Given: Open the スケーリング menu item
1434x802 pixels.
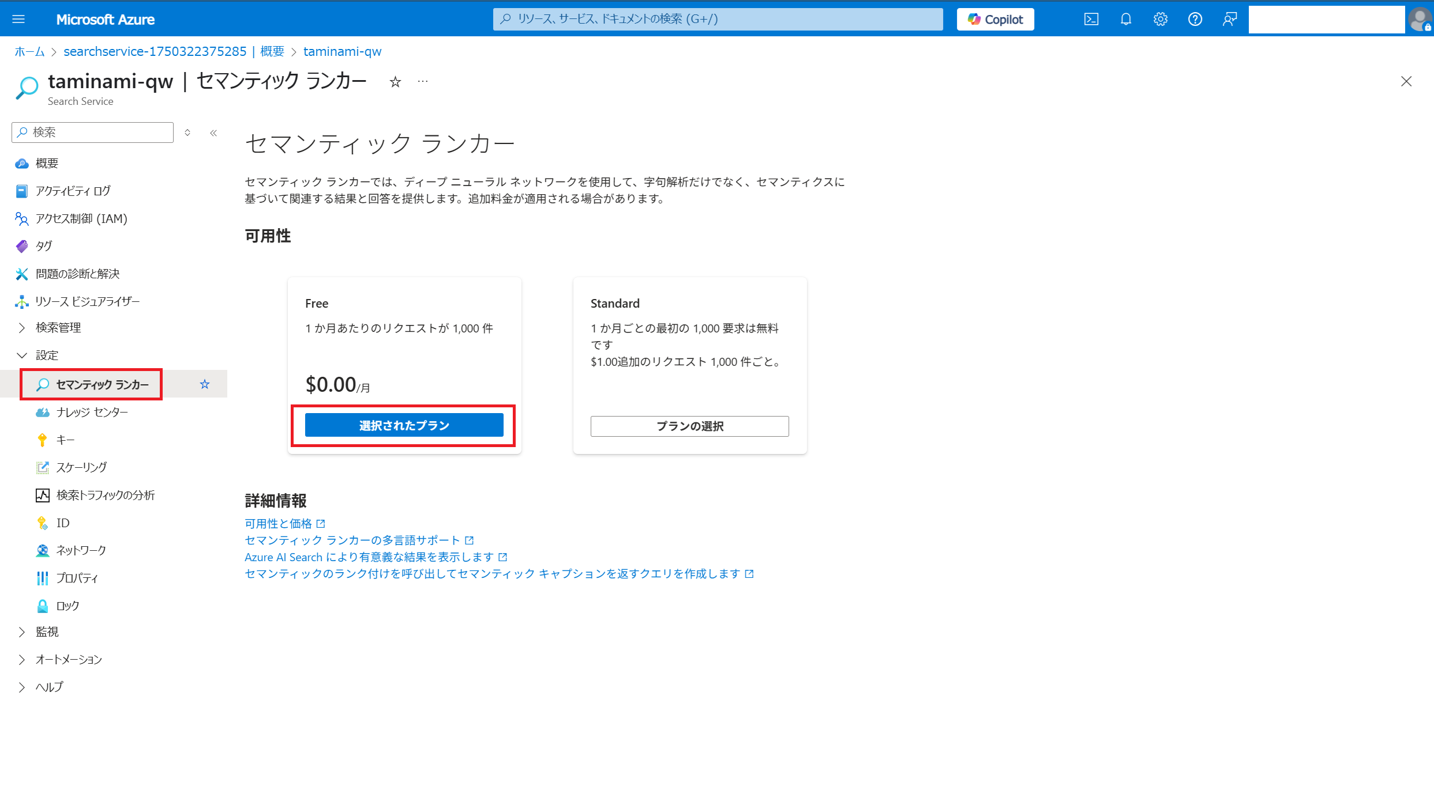Looking at the screenshot, I should pyautogui.click(x=81, y=467).
